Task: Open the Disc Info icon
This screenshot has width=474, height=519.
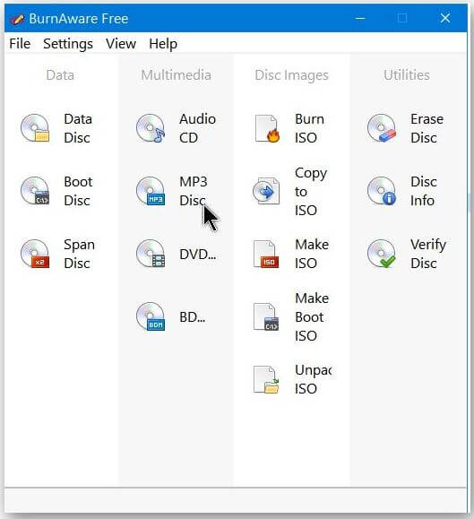Action: click(x=382, y=191)
